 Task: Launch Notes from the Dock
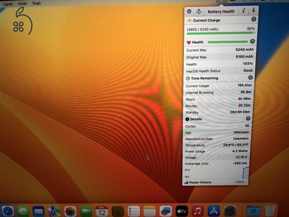coord(149,212)
